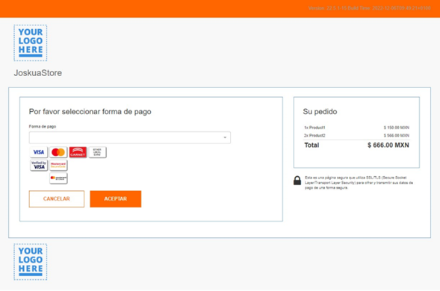Click the top Your Logo Here image
Viewport: 440px width, 291px height.
click(31, 43)
